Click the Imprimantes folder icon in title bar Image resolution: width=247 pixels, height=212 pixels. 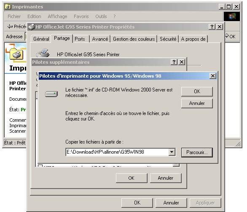[8, 7]
